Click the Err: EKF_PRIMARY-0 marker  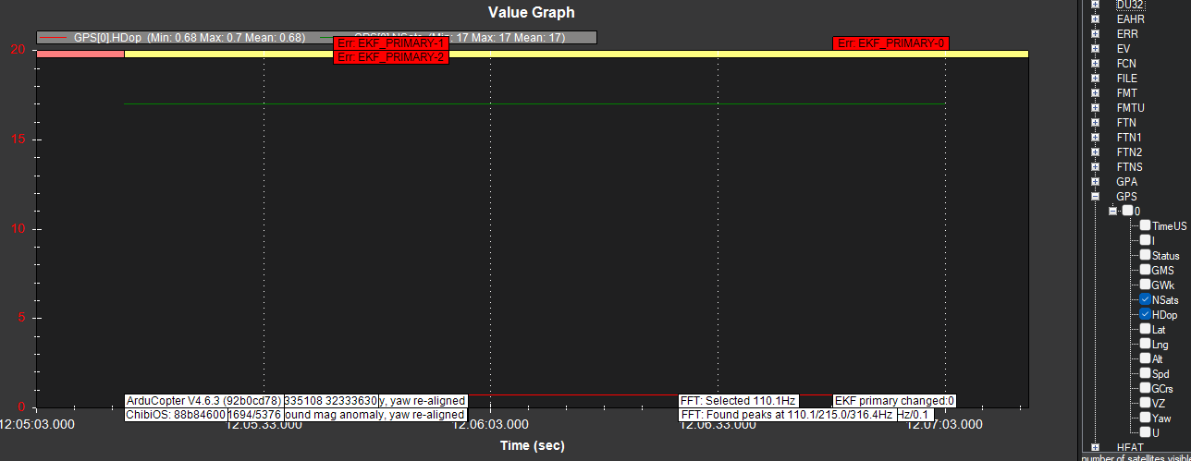tap(890, 43)
